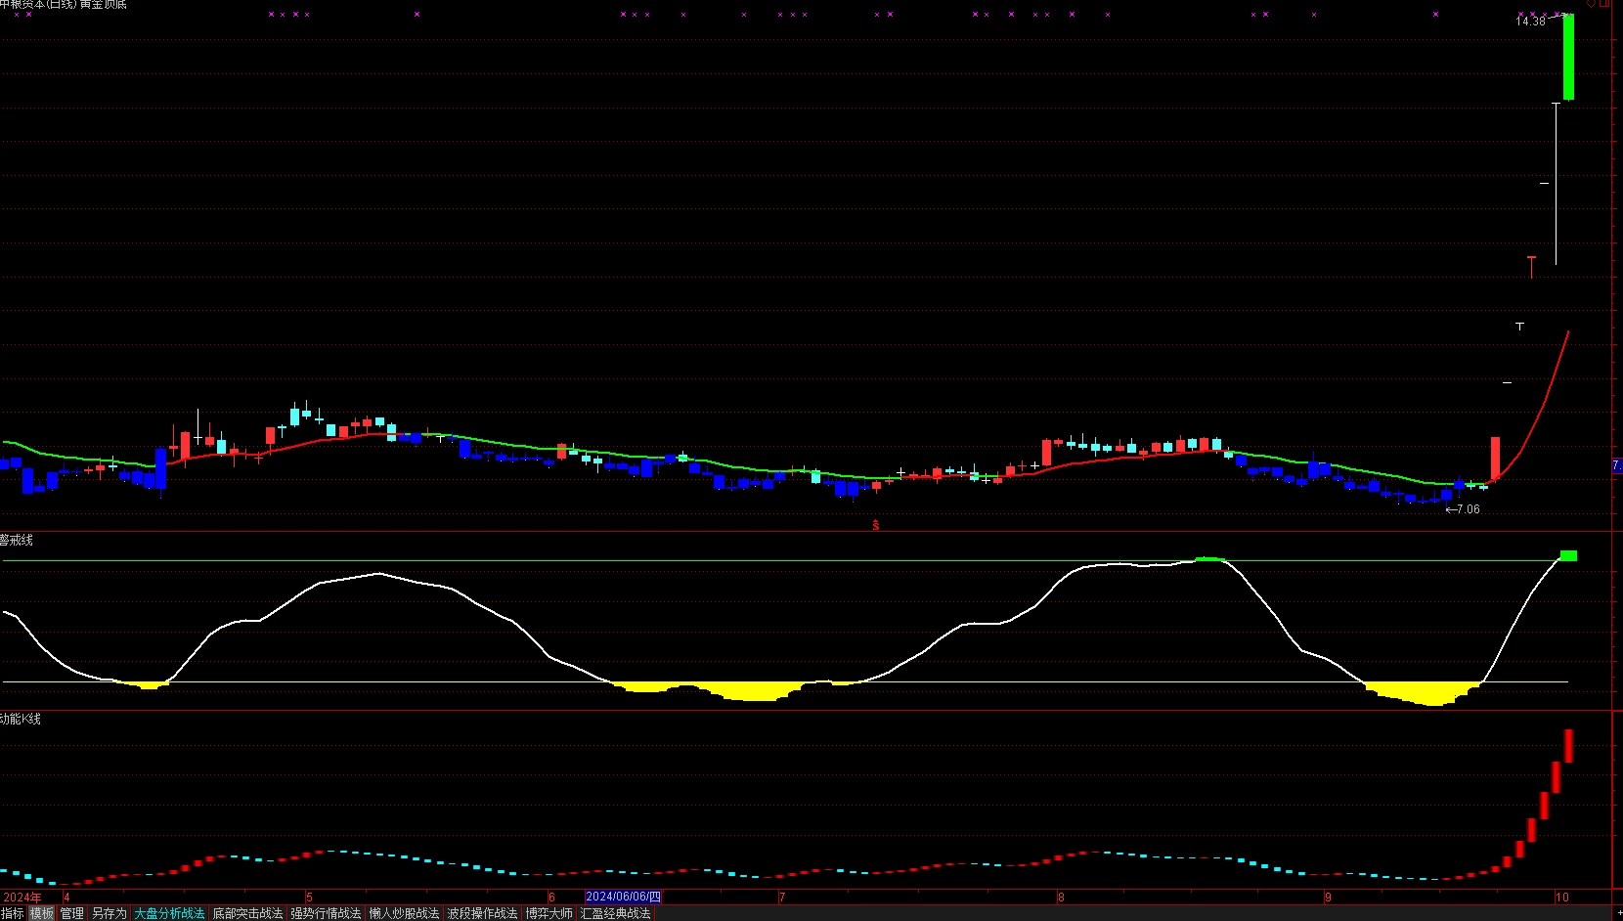Open the 指标 indicator tab
1623x921 pixels.
12,913
